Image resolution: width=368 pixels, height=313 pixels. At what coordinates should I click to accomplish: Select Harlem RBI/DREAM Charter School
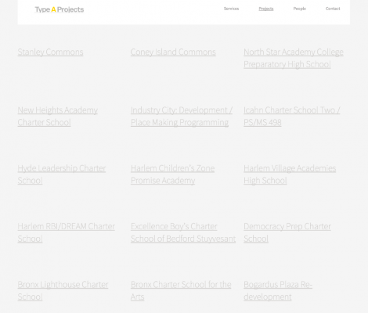coord(67,232)
